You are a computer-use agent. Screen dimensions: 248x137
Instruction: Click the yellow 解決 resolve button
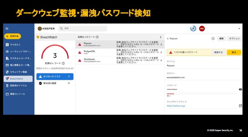click(234, 52)
